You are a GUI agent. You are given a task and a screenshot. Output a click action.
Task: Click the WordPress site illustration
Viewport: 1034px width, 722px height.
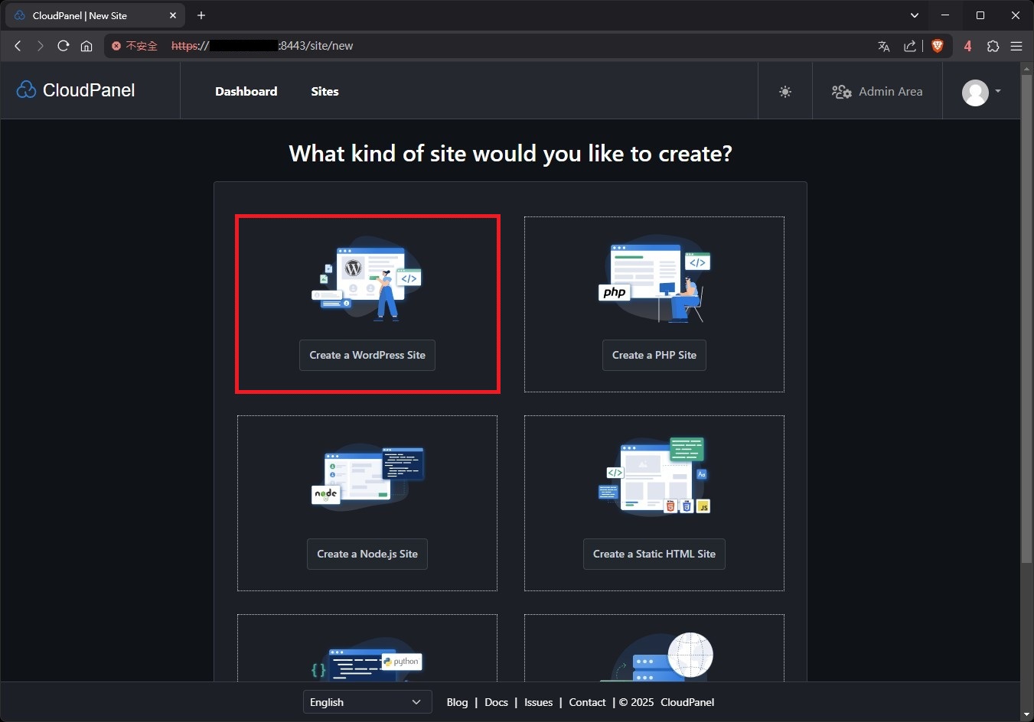point(367,279)
